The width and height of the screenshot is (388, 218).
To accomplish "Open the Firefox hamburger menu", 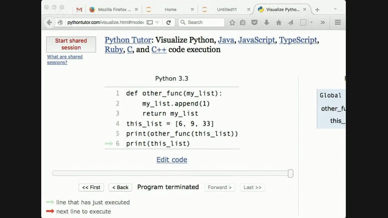I will click(338, 22).
